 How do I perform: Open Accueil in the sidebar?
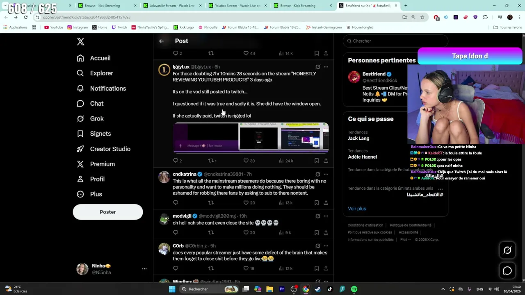[94, 58]
